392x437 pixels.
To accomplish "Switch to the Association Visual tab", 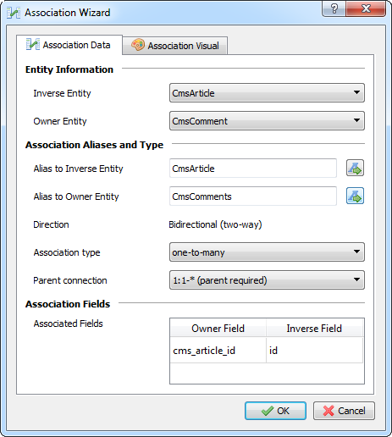I will [x=175, y=46].
